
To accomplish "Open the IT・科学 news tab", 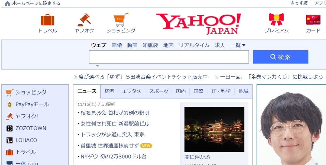I will click(x=221, y=91).
